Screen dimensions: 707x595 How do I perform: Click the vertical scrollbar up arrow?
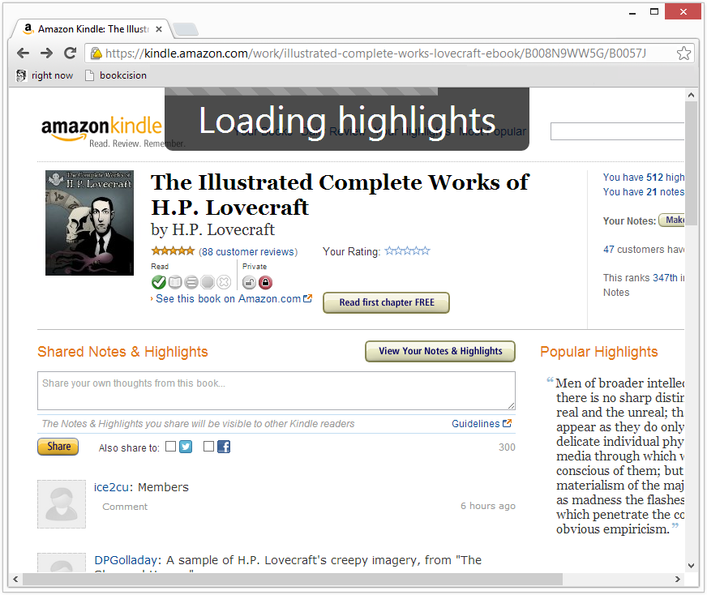692,95
